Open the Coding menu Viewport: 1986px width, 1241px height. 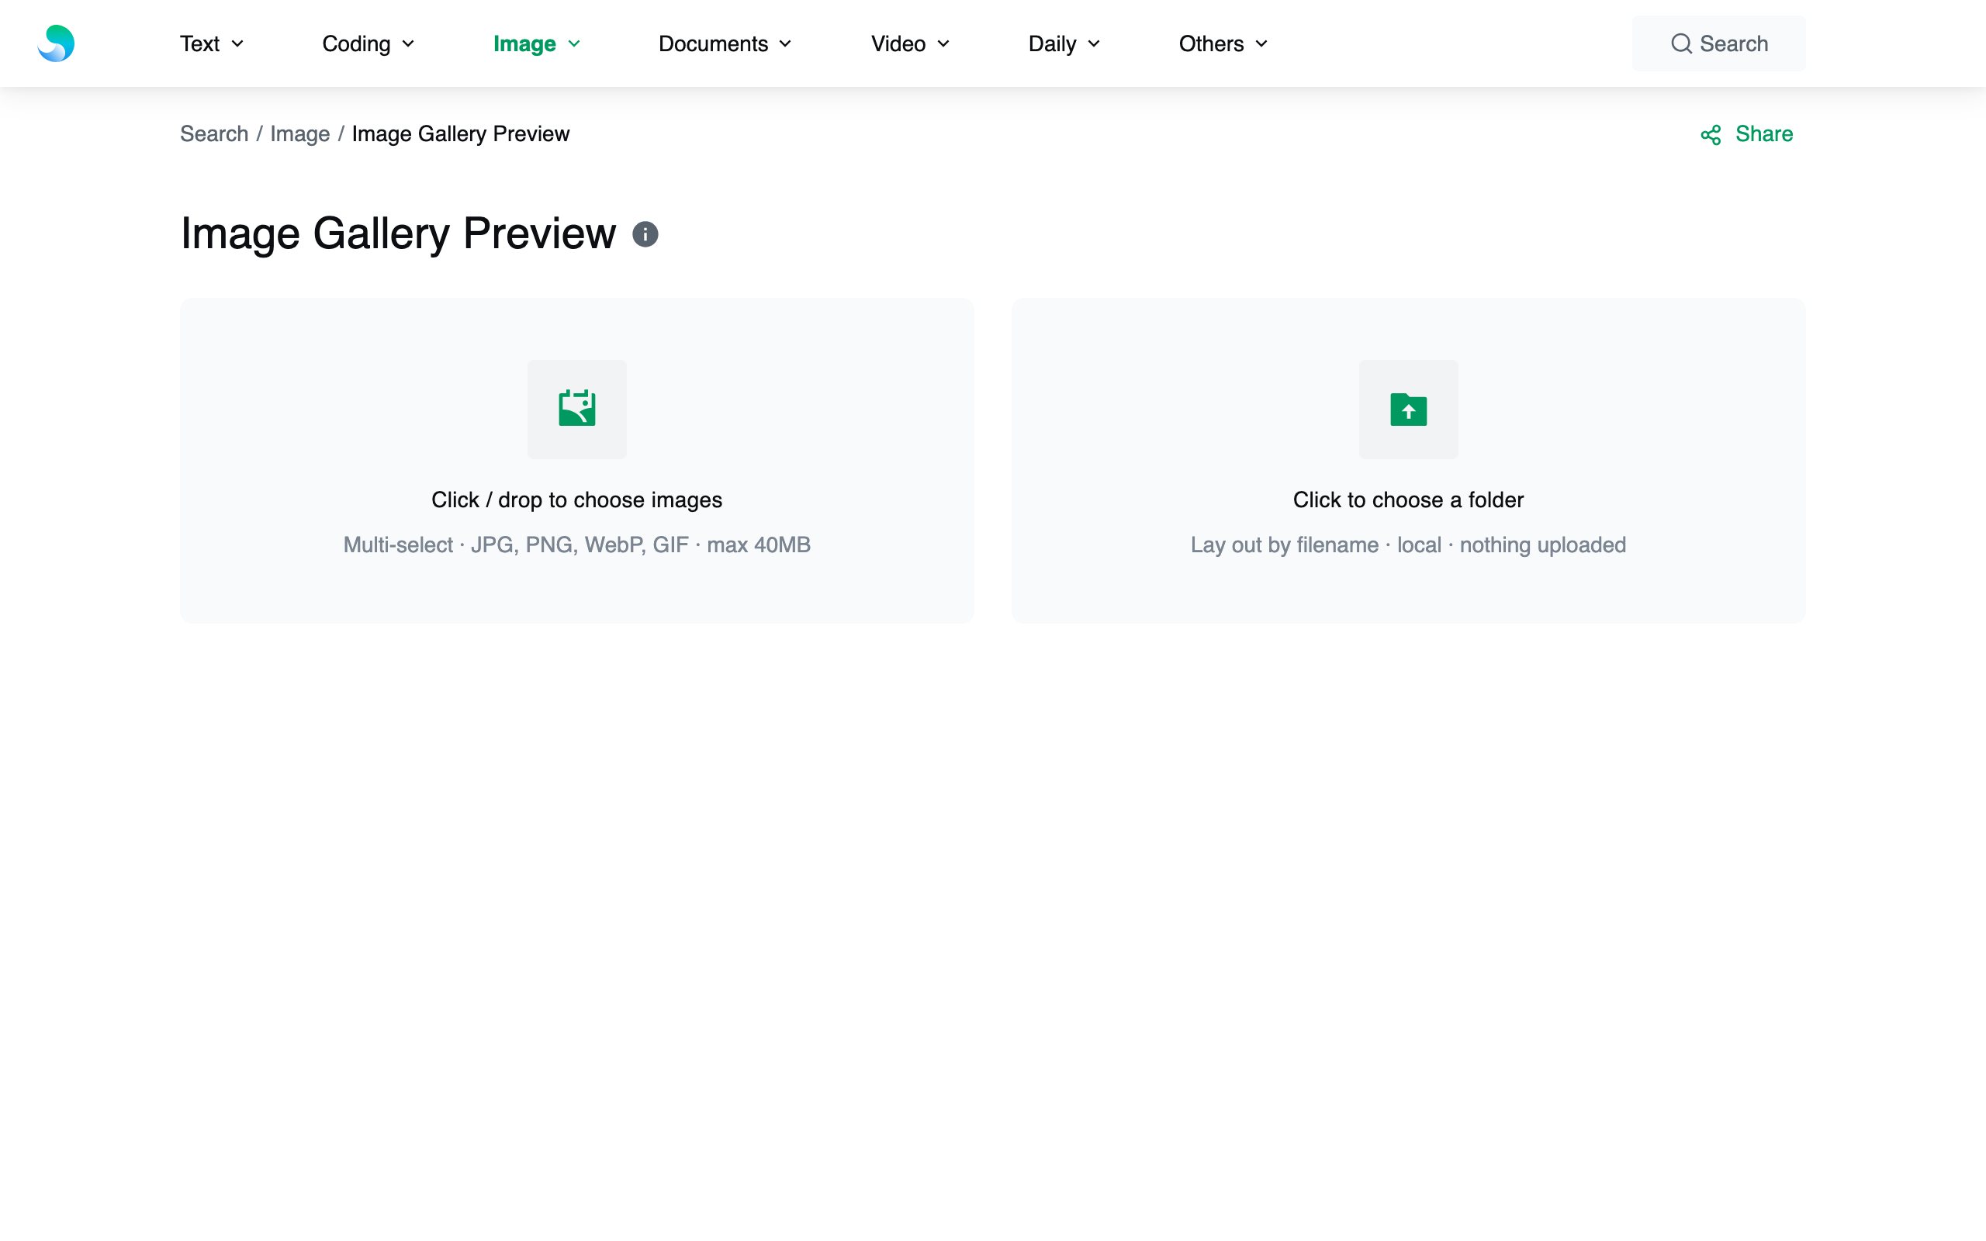(x=368, y=43)
